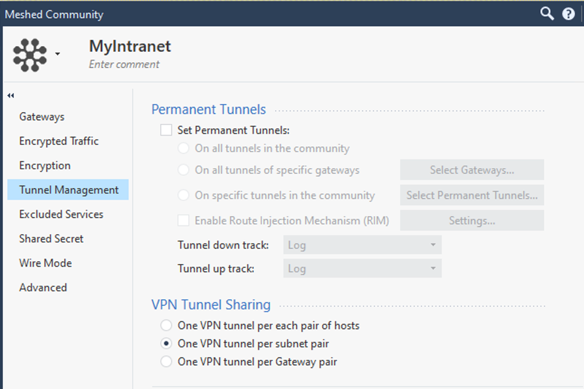584x389 pixels.
Task: Click the Select Permanent Tunnels... button
Action: (472, 196)
